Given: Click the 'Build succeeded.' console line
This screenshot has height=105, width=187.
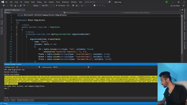Looking at the screenshot, I should (x=12, y=74).
